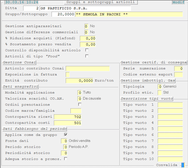Check the Ordini prenotazione checkbox
188x168 pixels.
(80, 104)
